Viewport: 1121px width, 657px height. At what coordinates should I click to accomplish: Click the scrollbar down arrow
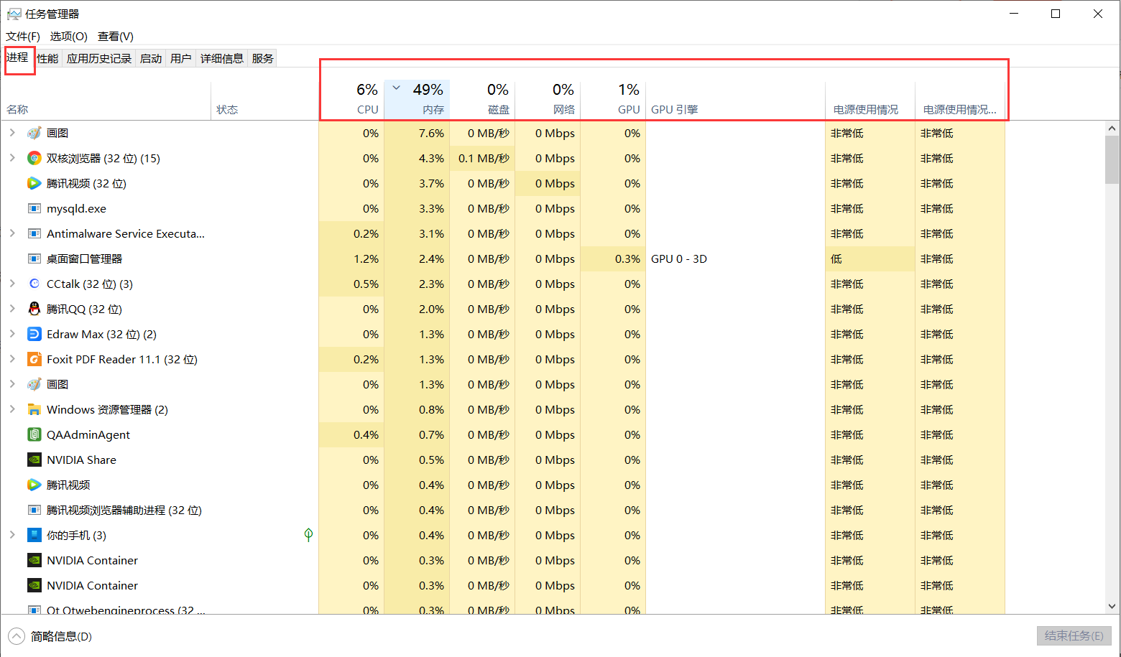click(x=1112, y=606)
